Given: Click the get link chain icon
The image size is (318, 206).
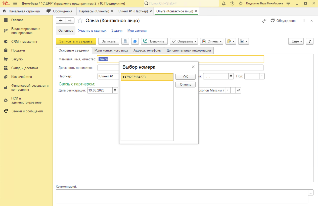Looking at the screenshot, I should point(264,21).
